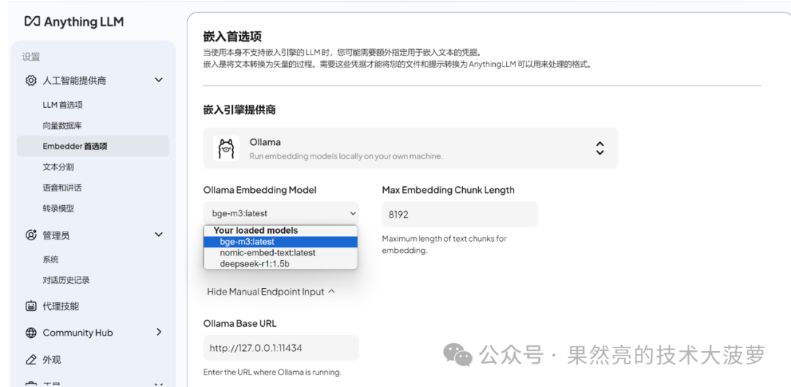Click the 管理员 user icon

coord(31,235)
